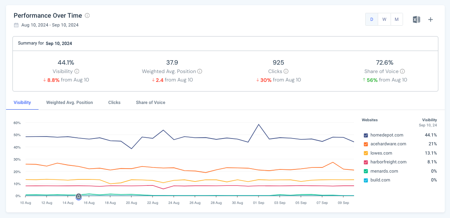Screen dimensions: 450x218
Task: Open the Weighted Avg. Position tab
Action: pos(69,102)
